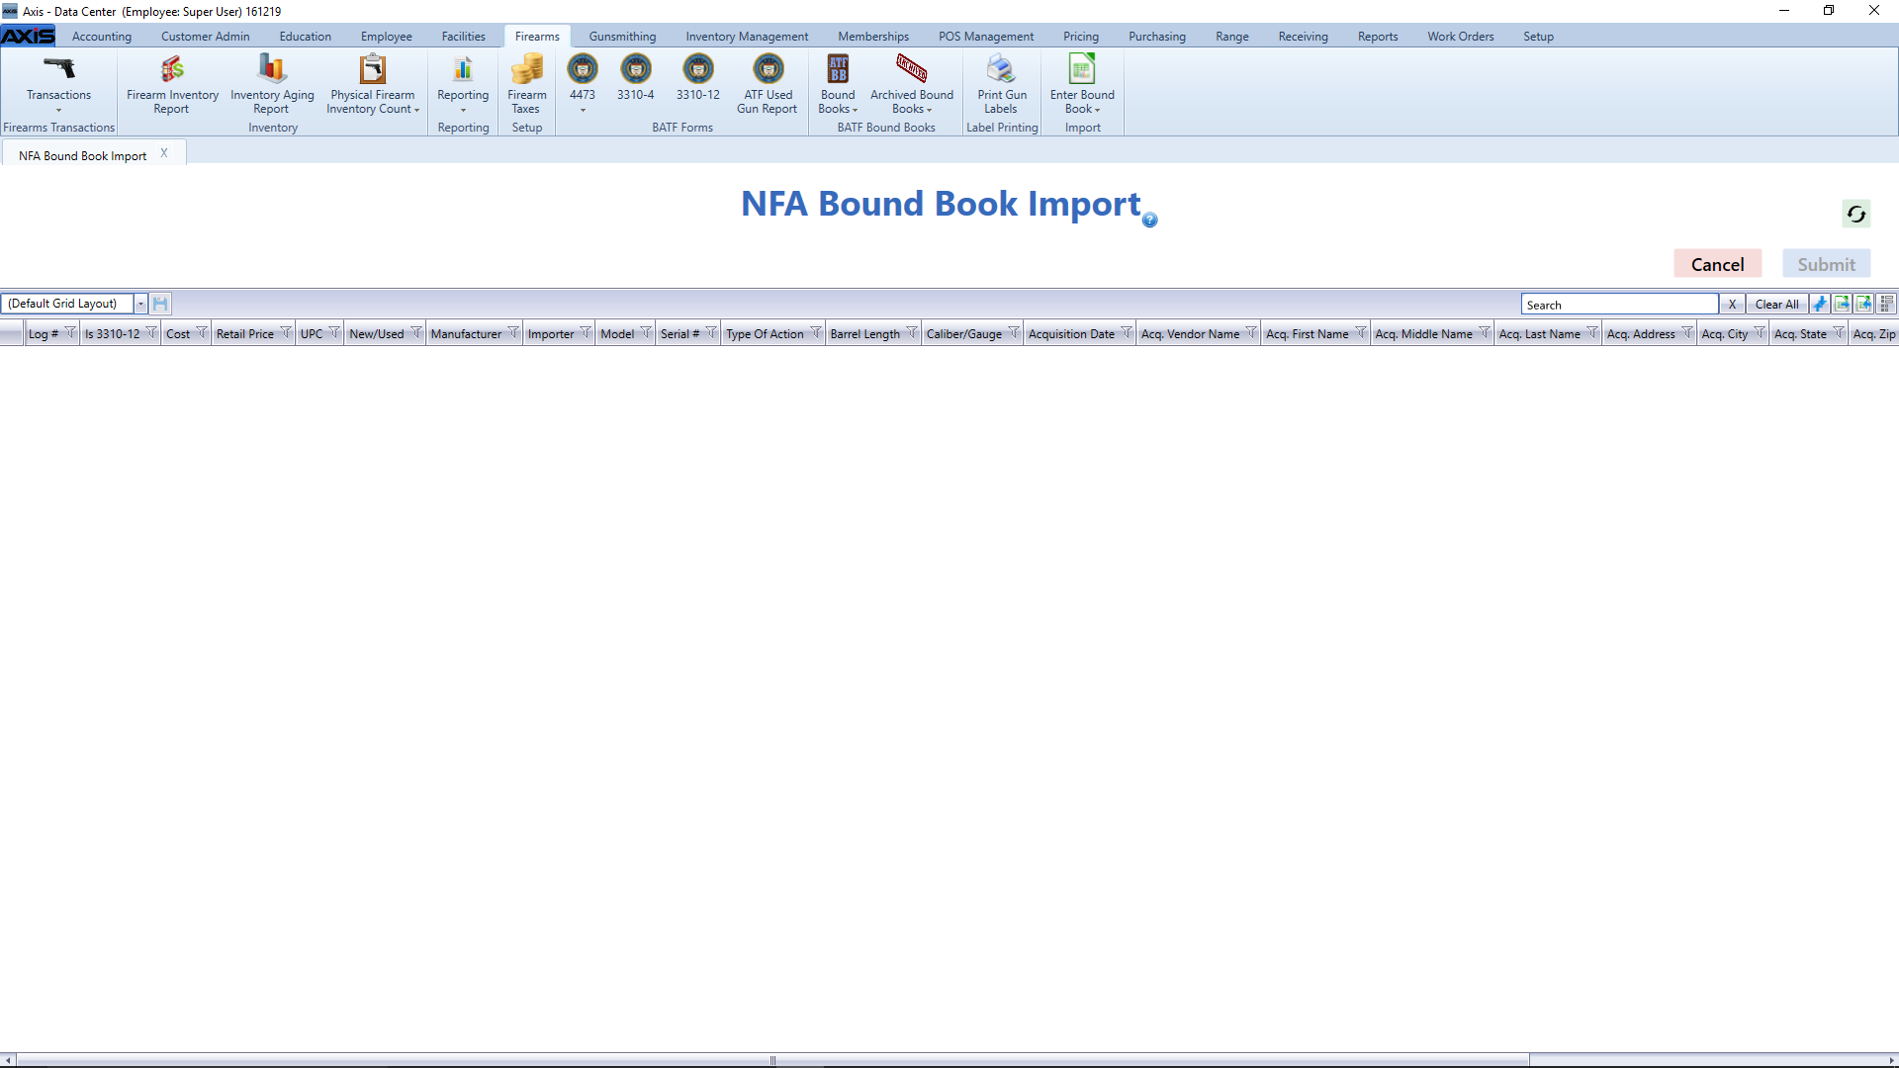
Task: Expand the Reporting dropdown
Action: point(463,110)
